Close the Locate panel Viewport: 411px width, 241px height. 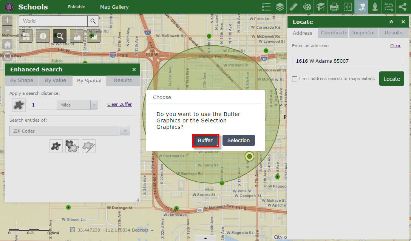pyautogui.click(x=403, y=22)
